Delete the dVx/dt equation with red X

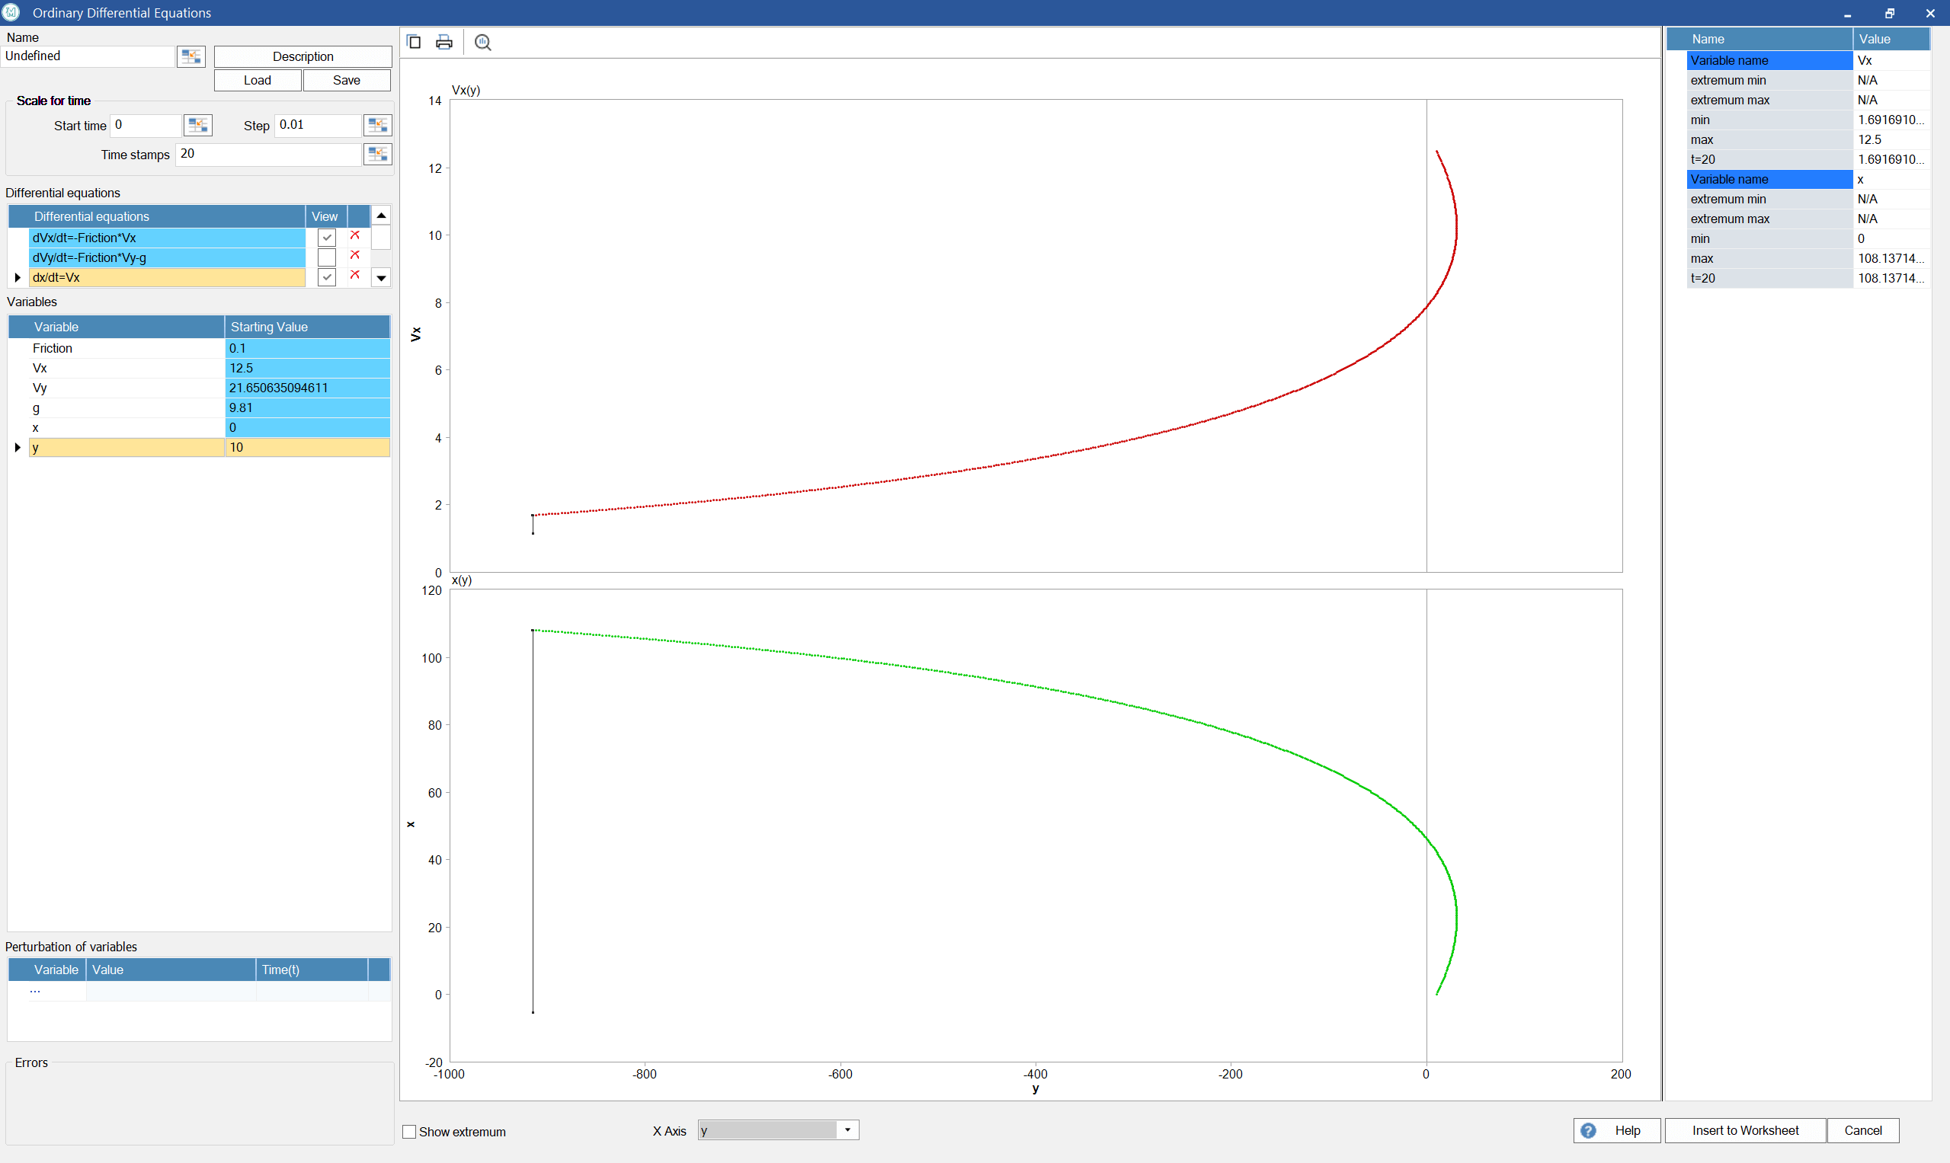coord(355,236)
